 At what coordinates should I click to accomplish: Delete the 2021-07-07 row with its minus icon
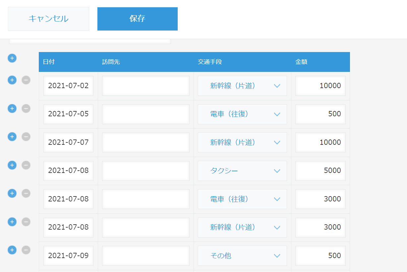(x=26, y=136)
